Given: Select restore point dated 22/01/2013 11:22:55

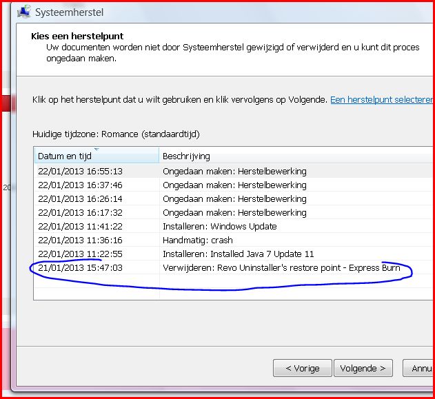Looking at the screenshot, I should point(234,254).
